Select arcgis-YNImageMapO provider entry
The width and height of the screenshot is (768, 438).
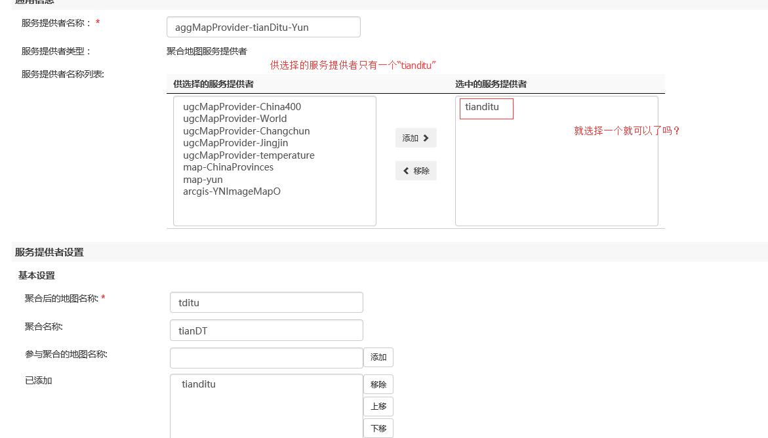232,191
